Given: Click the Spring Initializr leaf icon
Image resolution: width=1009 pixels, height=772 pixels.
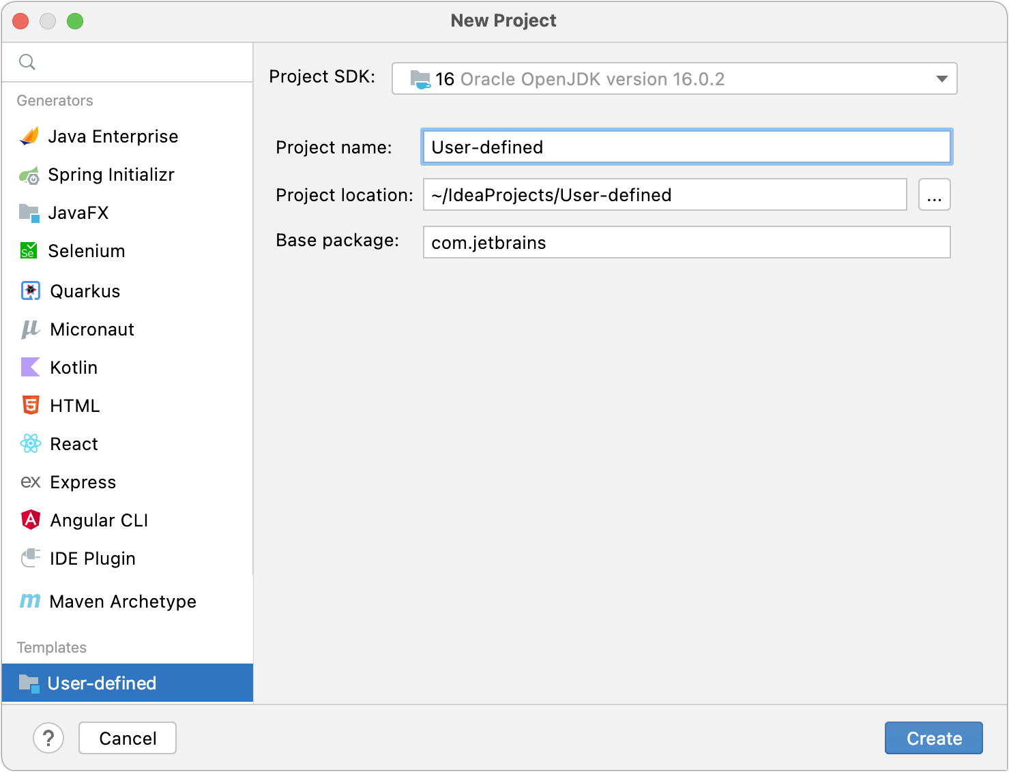Looking at the screenshot, I should click(29, 175).
